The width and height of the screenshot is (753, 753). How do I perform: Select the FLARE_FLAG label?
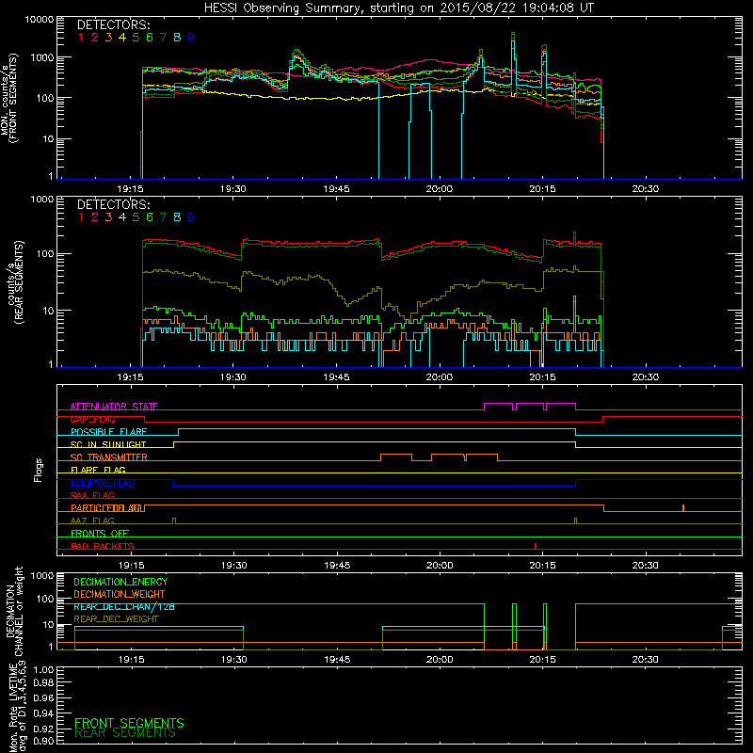click(98, 470)
